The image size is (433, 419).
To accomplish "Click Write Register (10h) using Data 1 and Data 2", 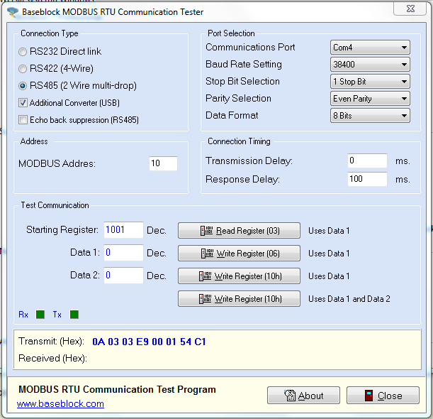I will (239, 298).
